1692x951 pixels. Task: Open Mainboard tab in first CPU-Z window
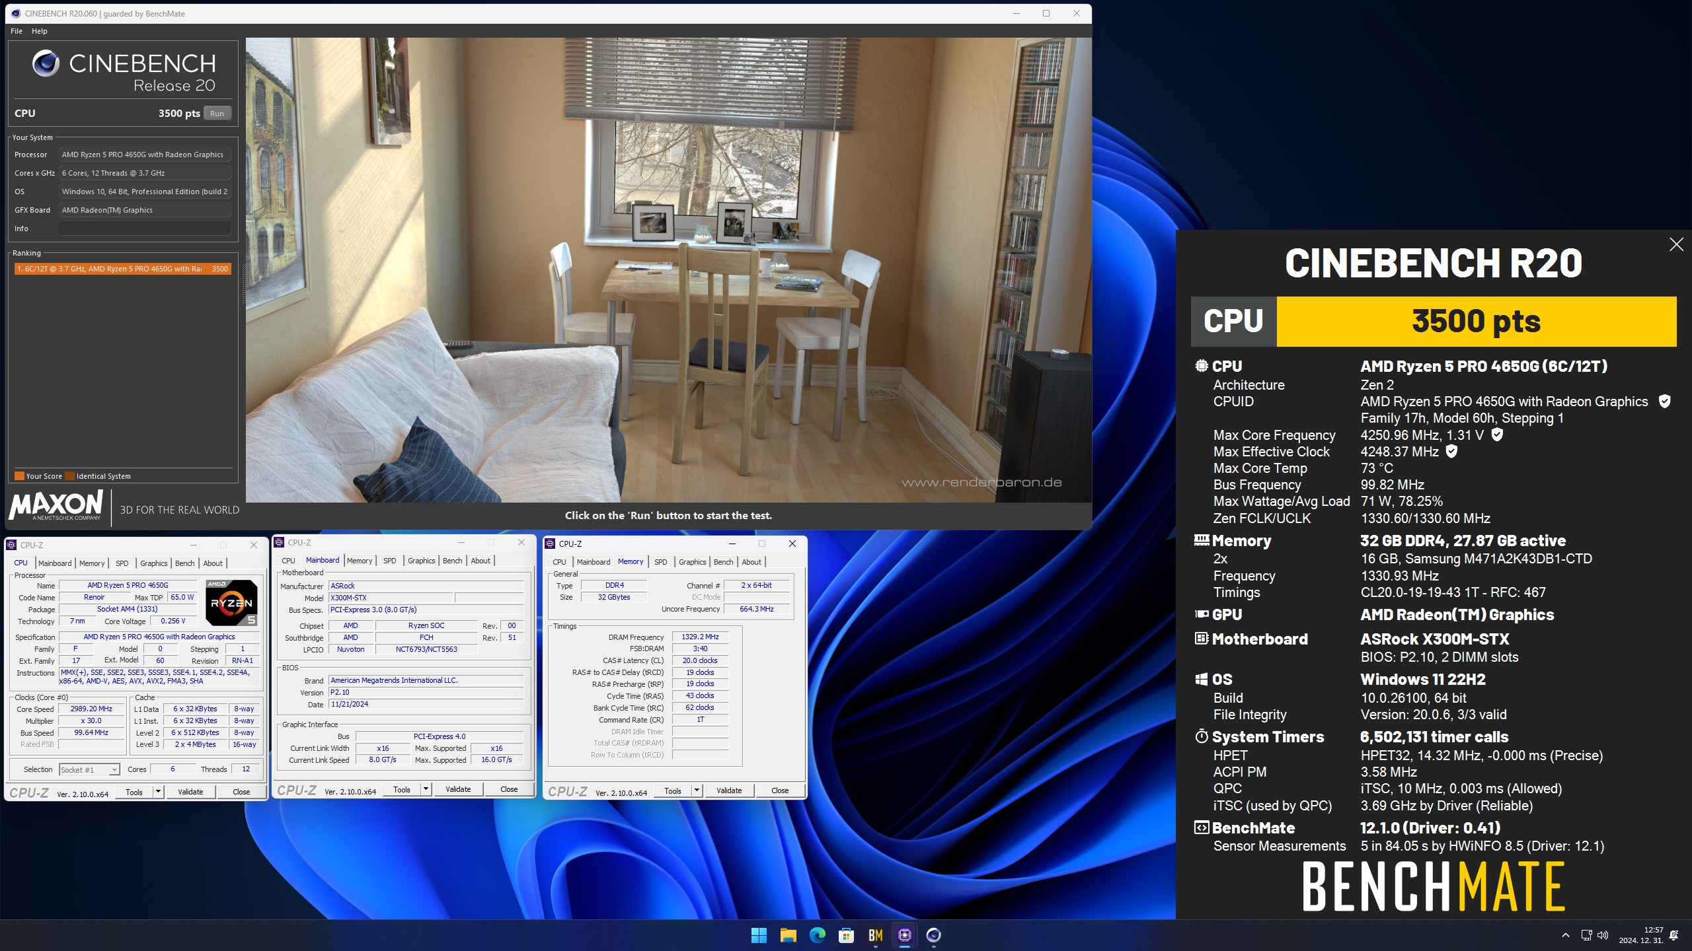(x=55, y=563)
